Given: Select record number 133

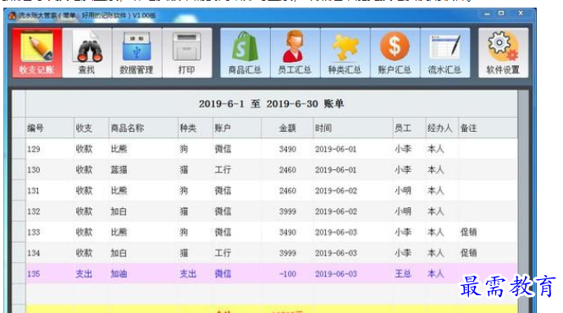Looking at the screenshot, I should (x=34, y=233).
